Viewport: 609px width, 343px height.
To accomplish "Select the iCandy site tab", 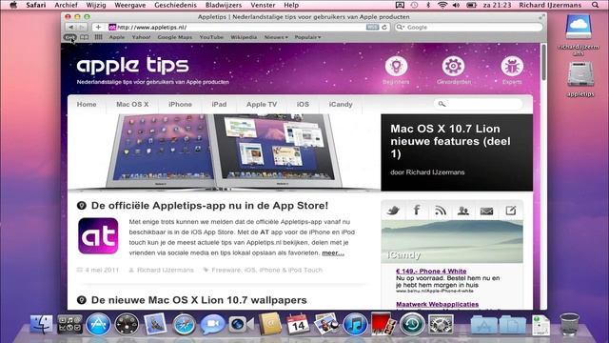I will pos(341,104).
